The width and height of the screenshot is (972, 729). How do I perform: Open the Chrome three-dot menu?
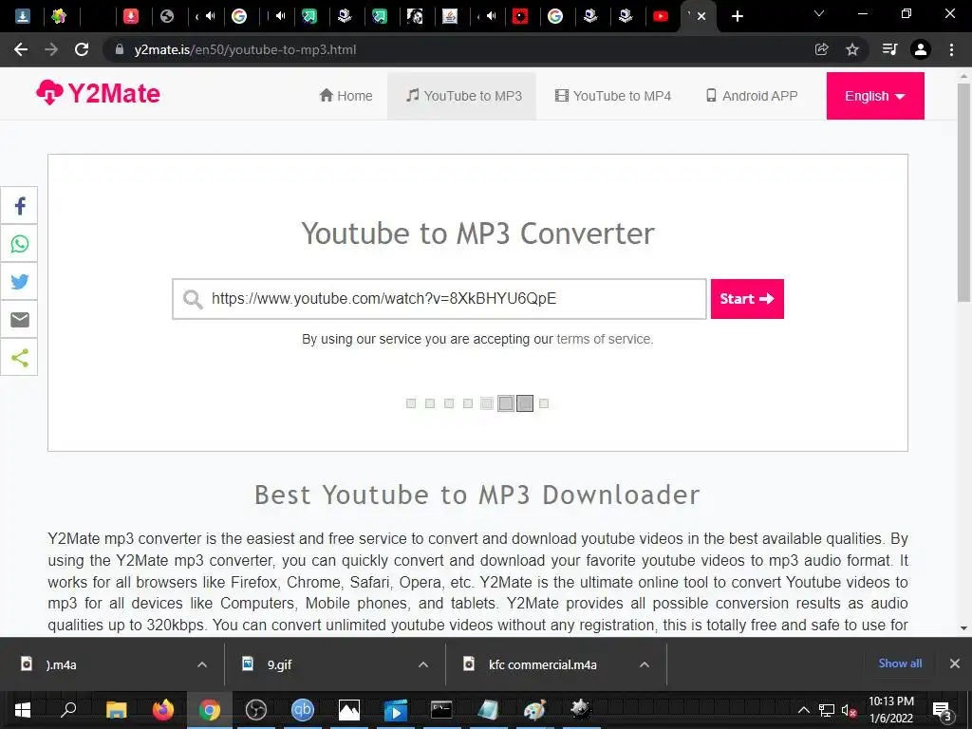[x=951, y=49]
